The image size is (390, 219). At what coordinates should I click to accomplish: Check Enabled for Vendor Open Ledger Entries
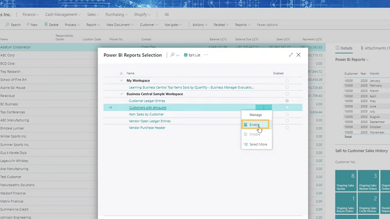[x=287, y=121]
